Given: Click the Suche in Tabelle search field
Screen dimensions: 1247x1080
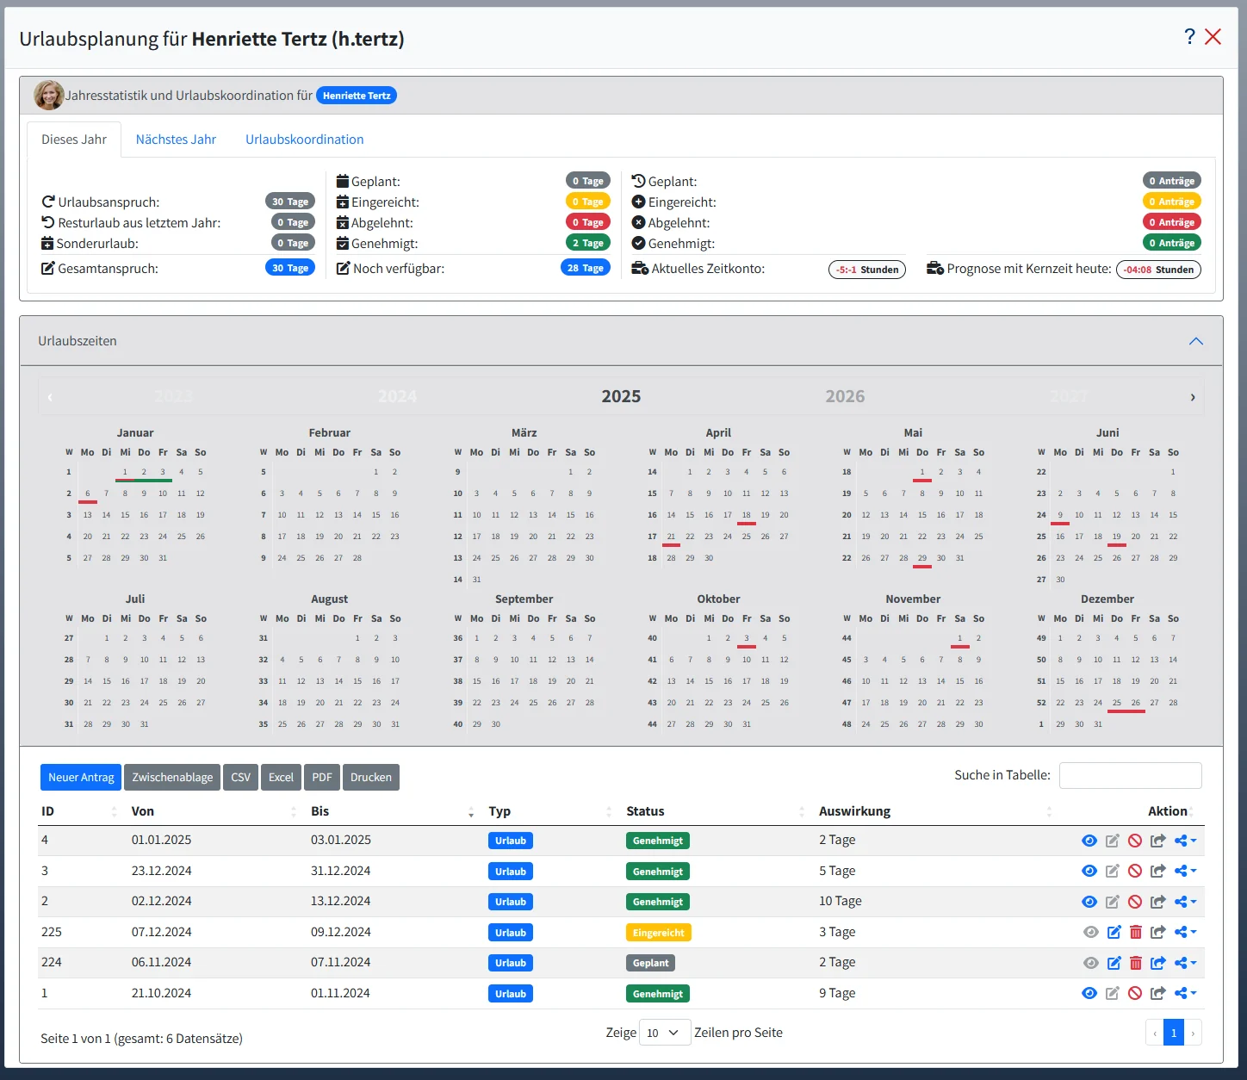Looking at the screenshot, I should 1130,775.
